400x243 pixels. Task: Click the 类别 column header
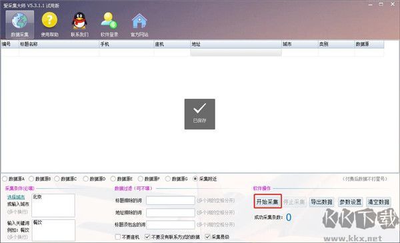tap(337, 44)
